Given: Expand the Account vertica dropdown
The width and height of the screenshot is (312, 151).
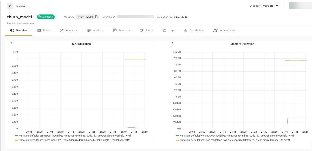Looking at the screenshot, I should point(264,6).
